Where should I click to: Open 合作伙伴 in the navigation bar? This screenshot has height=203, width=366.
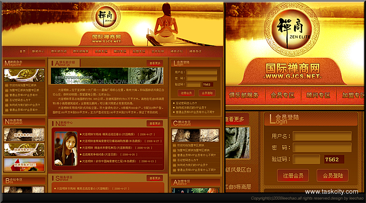(x=157, y=51)
